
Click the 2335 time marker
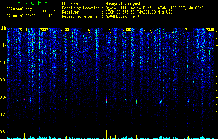click(x=106, y=30)
